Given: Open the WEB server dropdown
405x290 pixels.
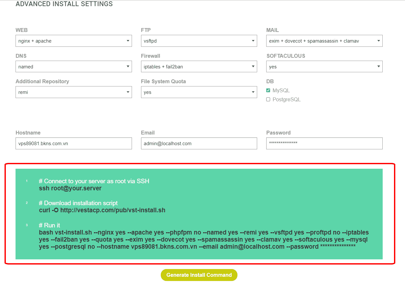Looking at the screenshot, I should coord(73,41).
